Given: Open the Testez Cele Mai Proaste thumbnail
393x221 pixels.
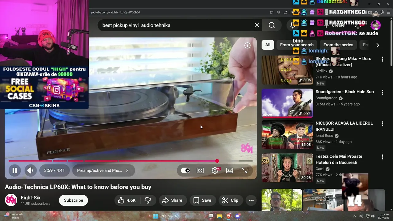Looking at the screenshot, I should [x=287, y=168].
